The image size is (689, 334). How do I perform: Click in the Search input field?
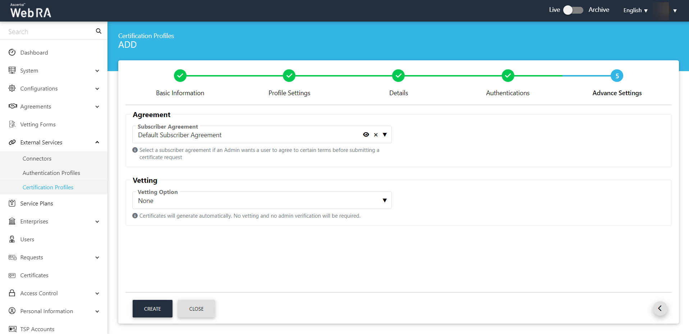point(50,32)
